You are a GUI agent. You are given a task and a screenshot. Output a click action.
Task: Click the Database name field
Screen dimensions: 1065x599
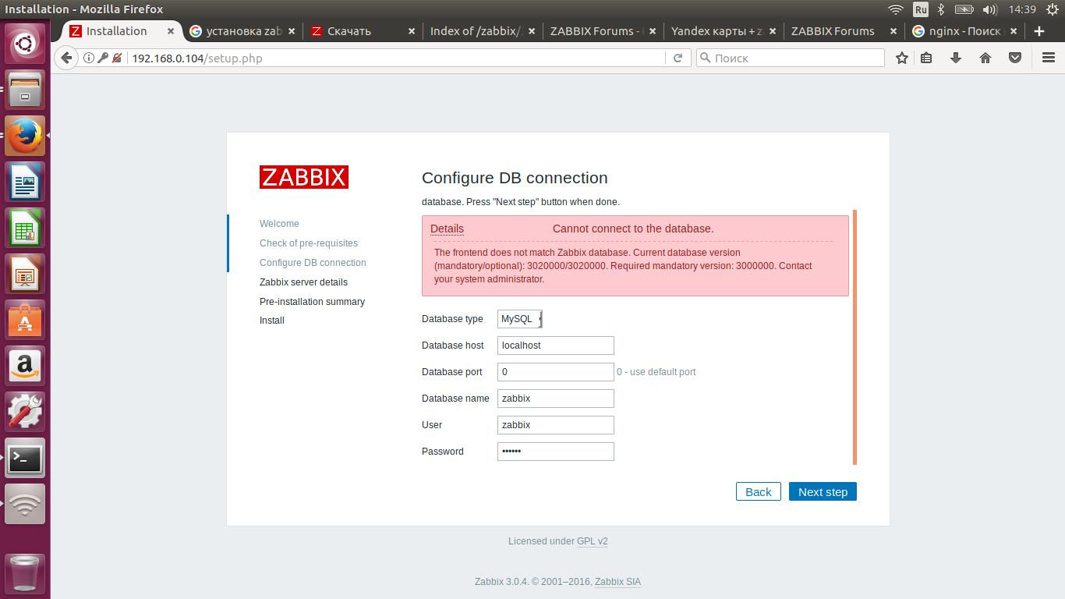tap(556, 399)
